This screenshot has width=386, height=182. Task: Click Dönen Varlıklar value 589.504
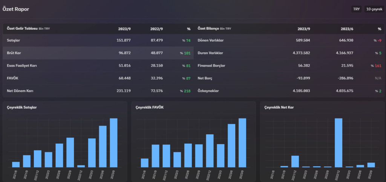pyautogui.click(x=303, y=40)
